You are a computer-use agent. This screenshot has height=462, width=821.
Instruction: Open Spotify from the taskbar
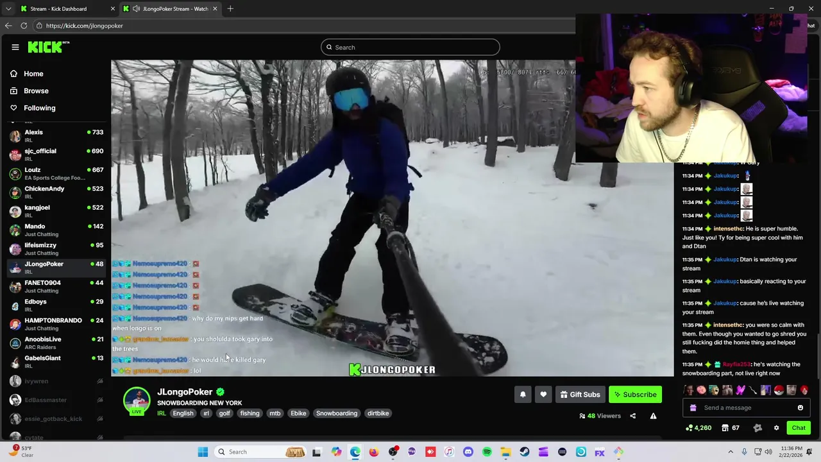pos(487,452)
